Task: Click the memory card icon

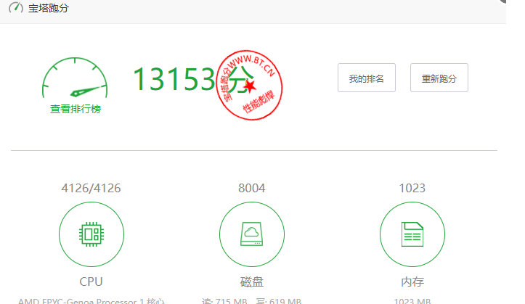Action: tap(412, 234)
